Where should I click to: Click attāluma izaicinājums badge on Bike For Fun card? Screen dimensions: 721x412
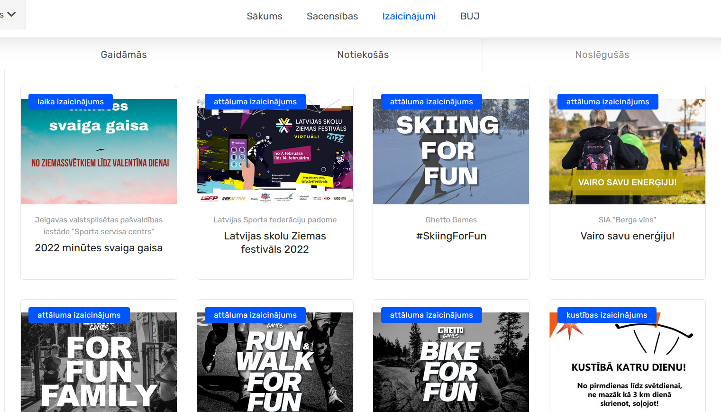pos(431,315)
